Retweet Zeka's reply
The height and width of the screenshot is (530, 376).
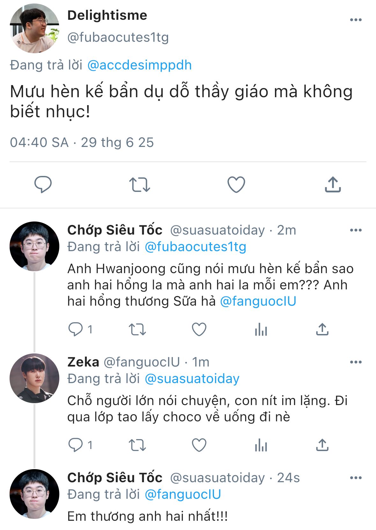137,445
